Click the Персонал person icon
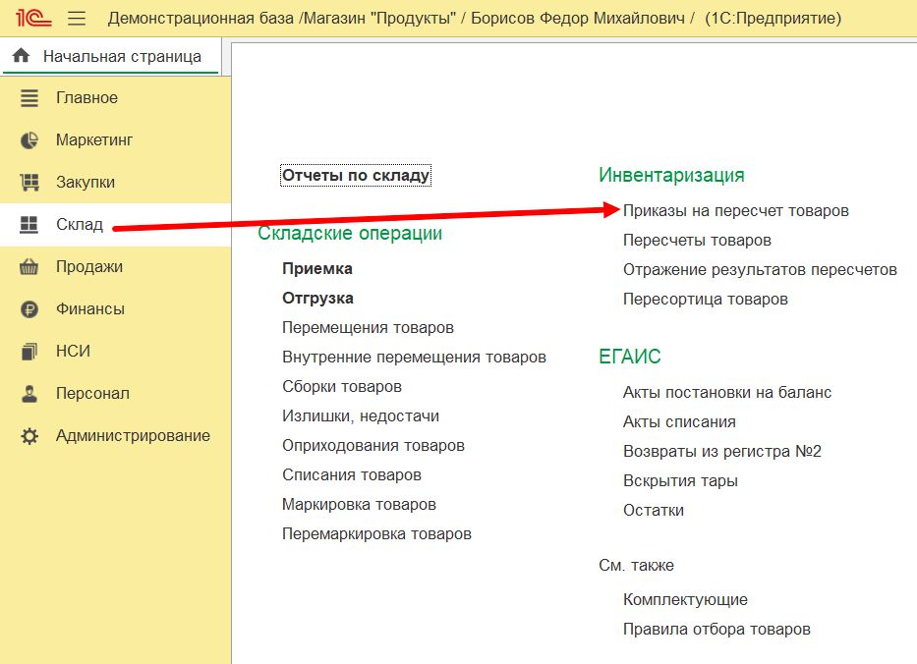 tap(29, 393)
